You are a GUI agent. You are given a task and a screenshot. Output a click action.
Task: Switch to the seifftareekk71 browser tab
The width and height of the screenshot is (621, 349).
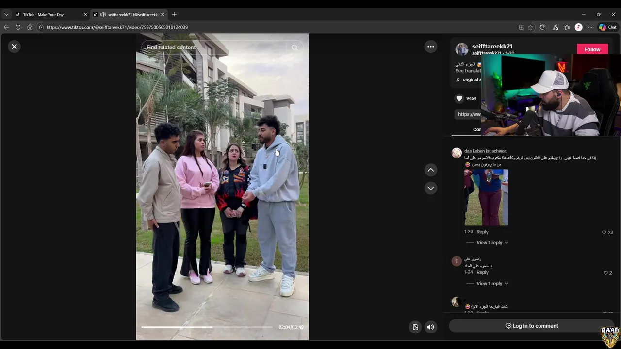(x=129, y=15)
